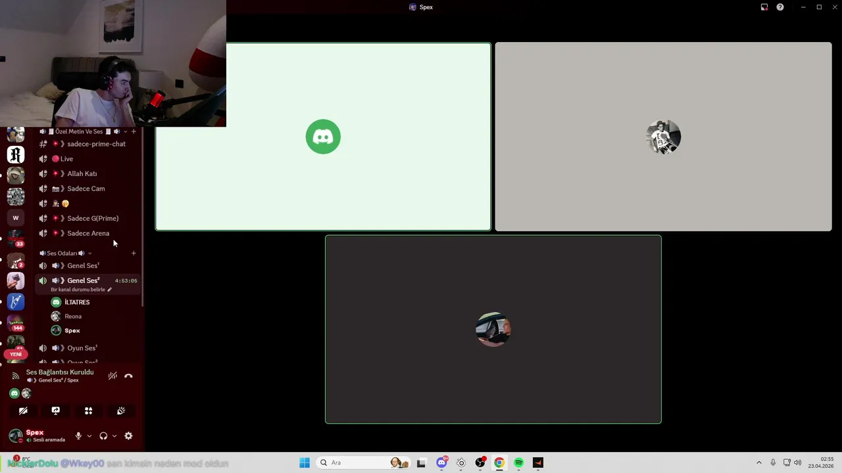Join the Sadece Cam voice channel
Viewport: 842px width, 473px height.
[x=88, y=189]
